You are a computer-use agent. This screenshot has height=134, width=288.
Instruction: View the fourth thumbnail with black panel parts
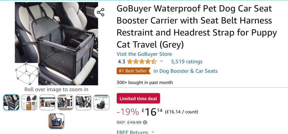pyautogui.click(x=65, y=102)
